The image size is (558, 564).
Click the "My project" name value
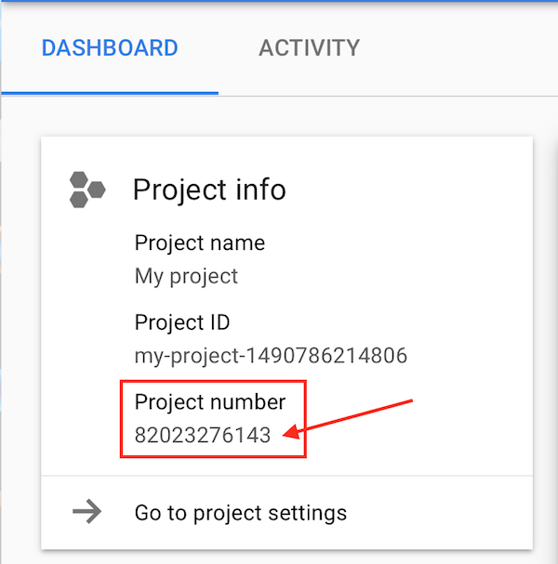click(186, 276)
